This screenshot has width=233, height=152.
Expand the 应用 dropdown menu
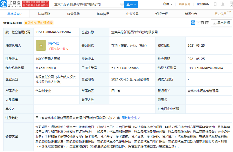tap(167, 4)
